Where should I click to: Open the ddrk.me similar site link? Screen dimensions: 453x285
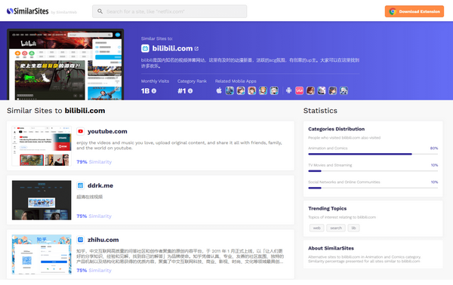[100, 185]
